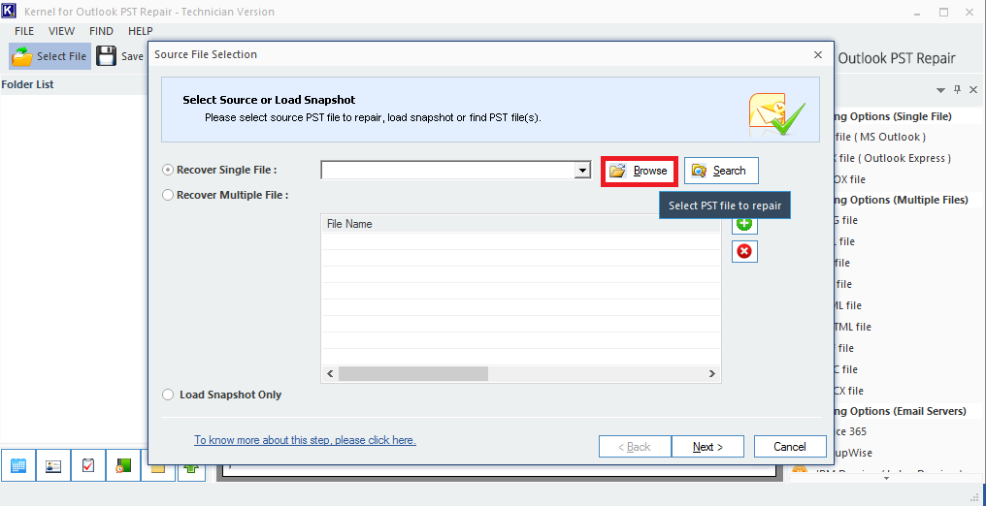Click the Back button

[635, 447]
